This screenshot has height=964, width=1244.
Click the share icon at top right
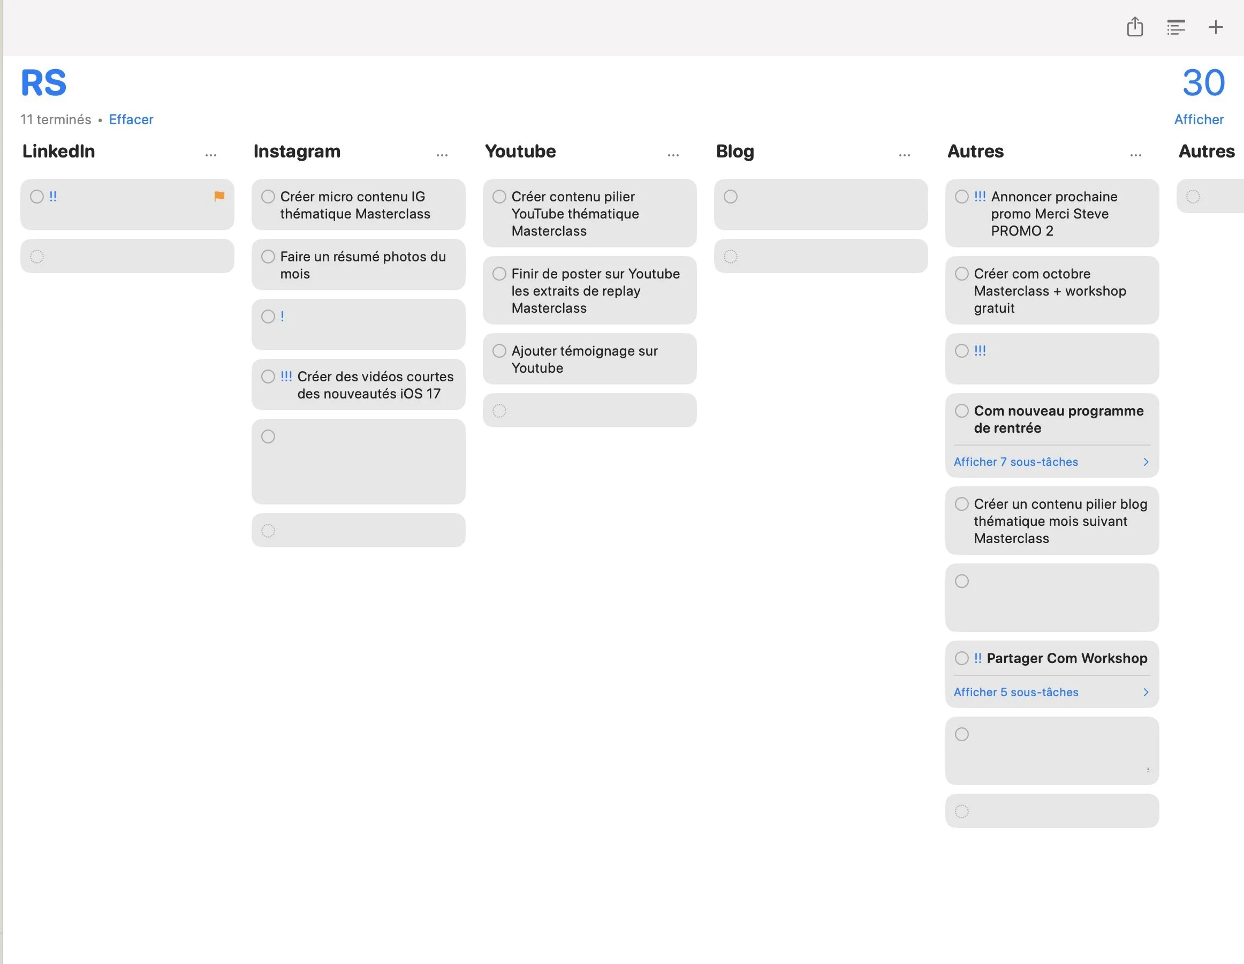pyautogui.click(x=1135, y=27)
